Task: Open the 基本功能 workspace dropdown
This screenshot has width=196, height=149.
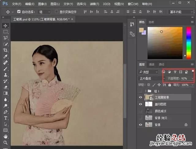Action: (180, 12)
